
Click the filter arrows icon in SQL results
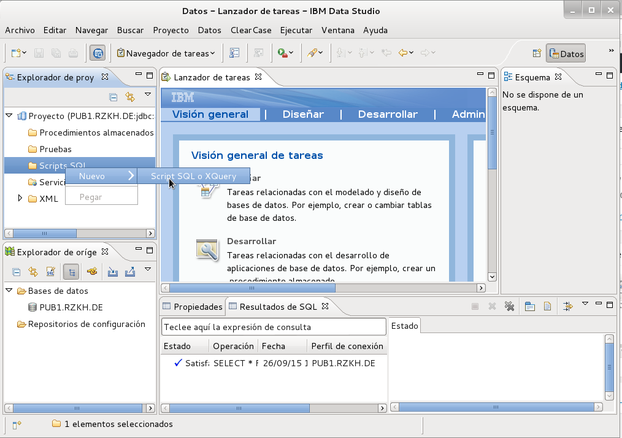pos(568,306)
